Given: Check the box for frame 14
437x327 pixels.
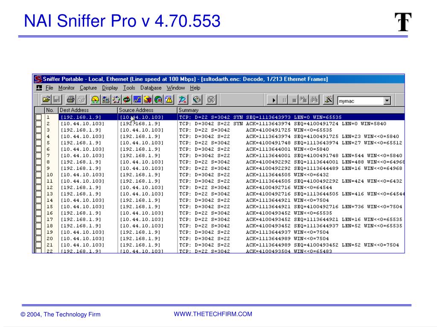Looking at the screenshot, I should point(39,200).
